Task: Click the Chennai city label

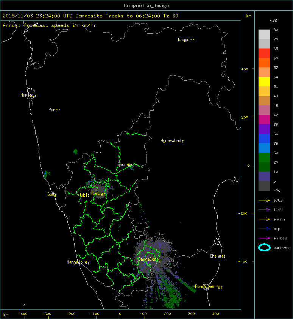Action: (x=219, y=256)
